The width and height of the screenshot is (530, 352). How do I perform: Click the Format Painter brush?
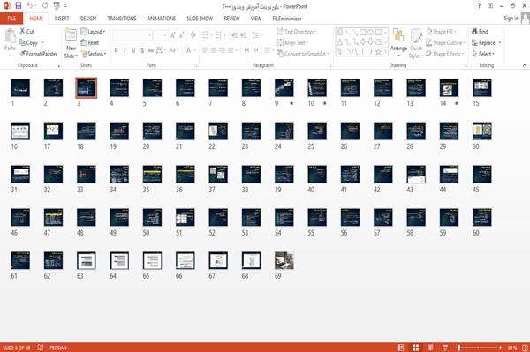point(23,54)
